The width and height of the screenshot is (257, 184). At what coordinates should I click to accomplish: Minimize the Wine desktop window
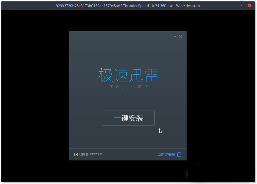pos(241,6)
